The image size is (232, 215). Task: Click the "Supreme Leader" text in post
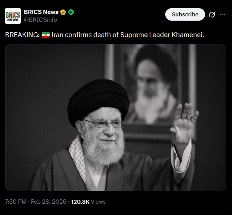(x=145, y=35)
